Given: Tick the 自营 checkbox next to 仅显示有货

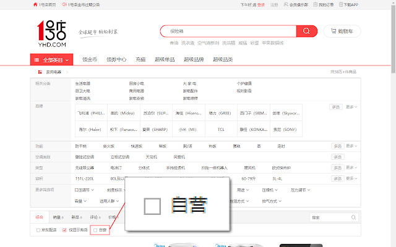Looking at the screenshot, I should click(95, 230).
